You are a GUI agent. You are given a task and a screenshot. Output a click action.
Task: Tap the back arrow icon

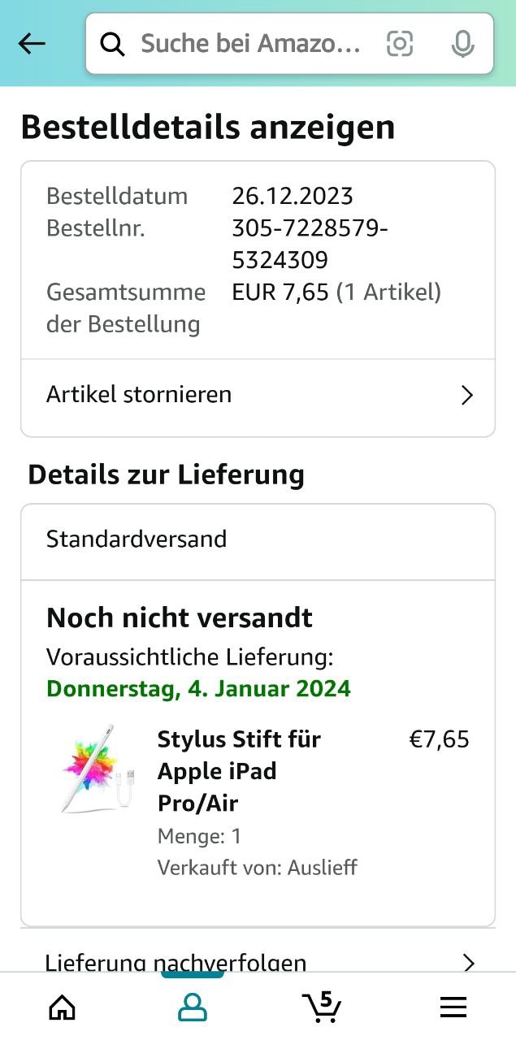click(32, 44)
